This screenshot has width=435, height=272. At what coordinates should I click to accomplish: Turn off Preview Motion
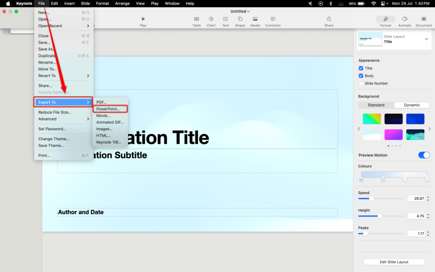tap(424, 155)
